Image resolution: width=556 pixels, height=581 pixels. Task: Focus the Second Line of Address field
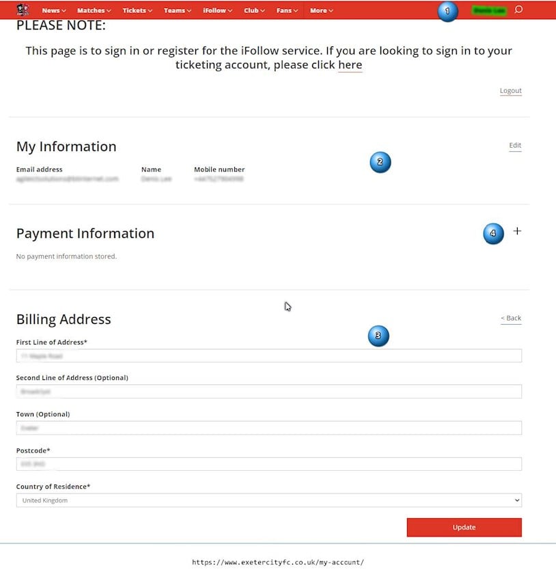268,391
